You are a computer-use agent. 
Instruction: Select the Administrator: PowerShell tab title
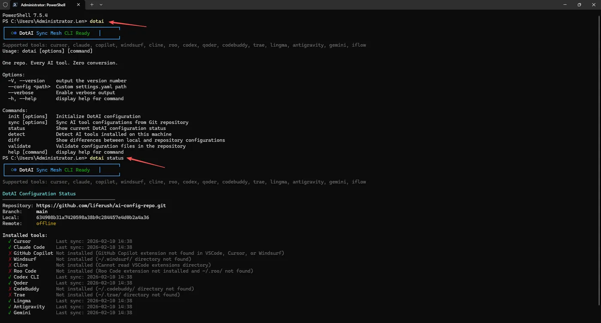43,5
